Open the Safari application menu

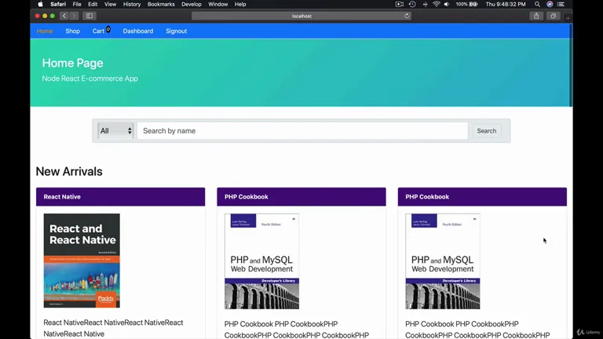click(58, 4)
